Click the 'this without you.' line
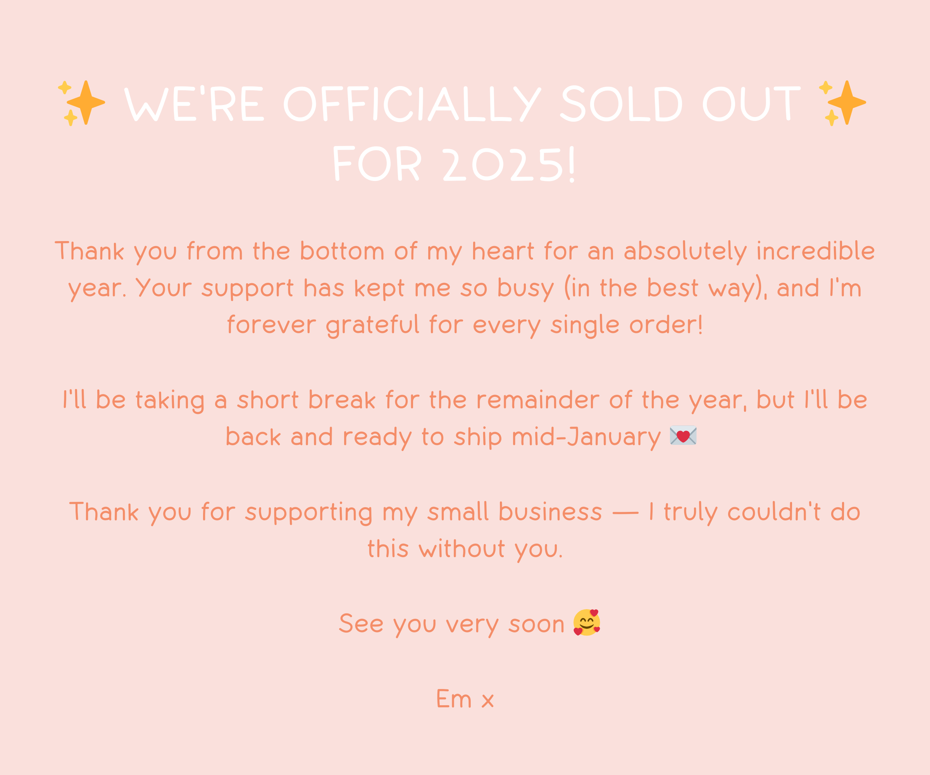Image resolution: width=930 pixels, height=775 pixels. tap(465, 549)
